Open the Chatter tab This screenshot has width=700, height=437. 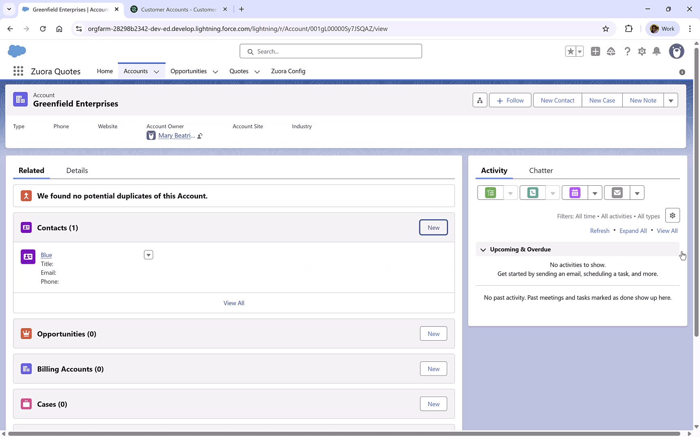[x=541, y=170]
